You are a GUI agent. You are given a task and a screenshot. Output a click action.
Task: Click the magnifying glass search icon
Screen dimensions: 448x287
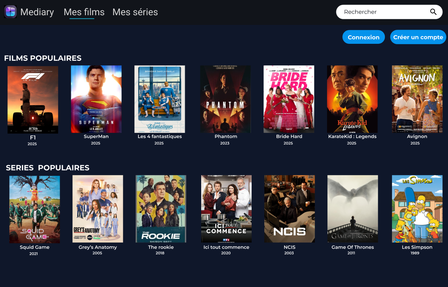[433, 12]
